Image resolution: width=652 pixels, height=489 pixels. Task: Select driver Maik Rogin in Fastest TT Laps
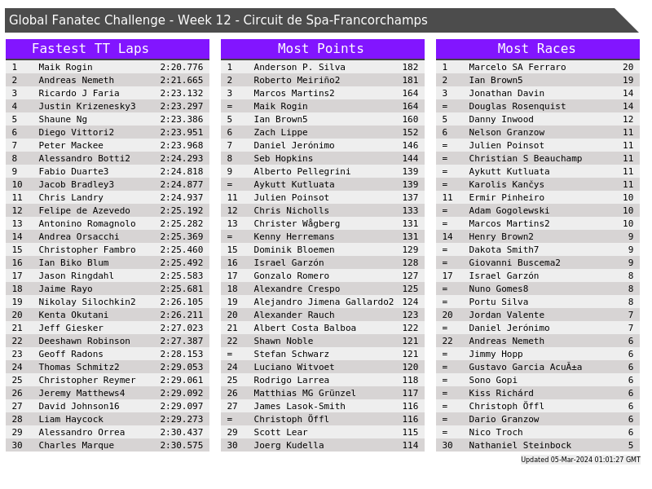[65, 67]
